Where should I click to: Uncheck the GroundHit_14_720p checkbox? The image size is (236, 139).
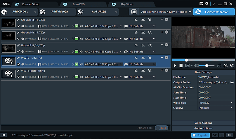18,39
